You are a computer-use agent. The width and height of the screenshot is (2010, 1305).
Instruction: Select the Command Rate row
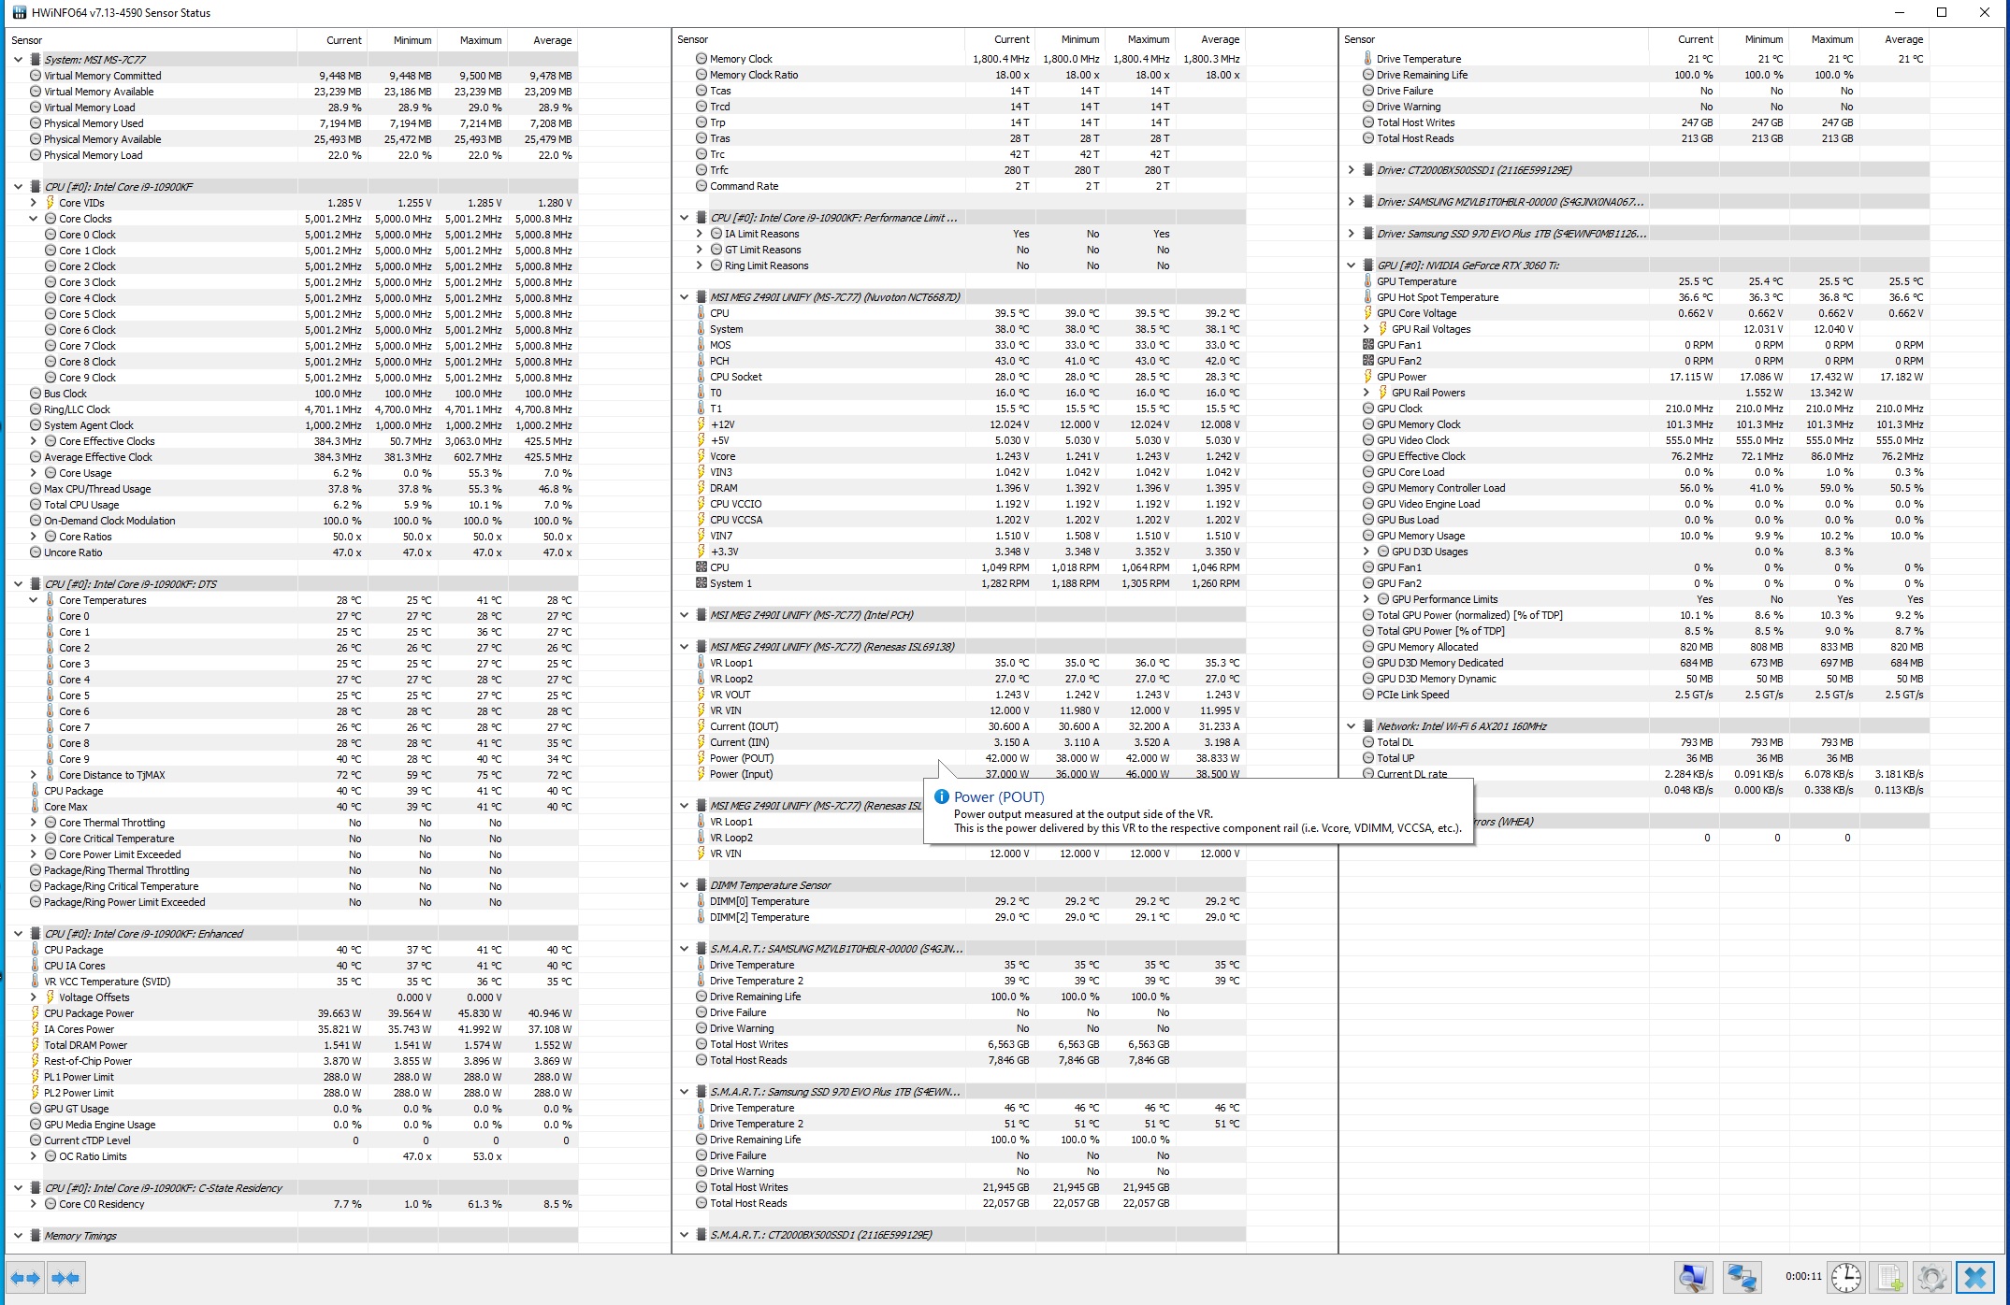click(961, 186)
